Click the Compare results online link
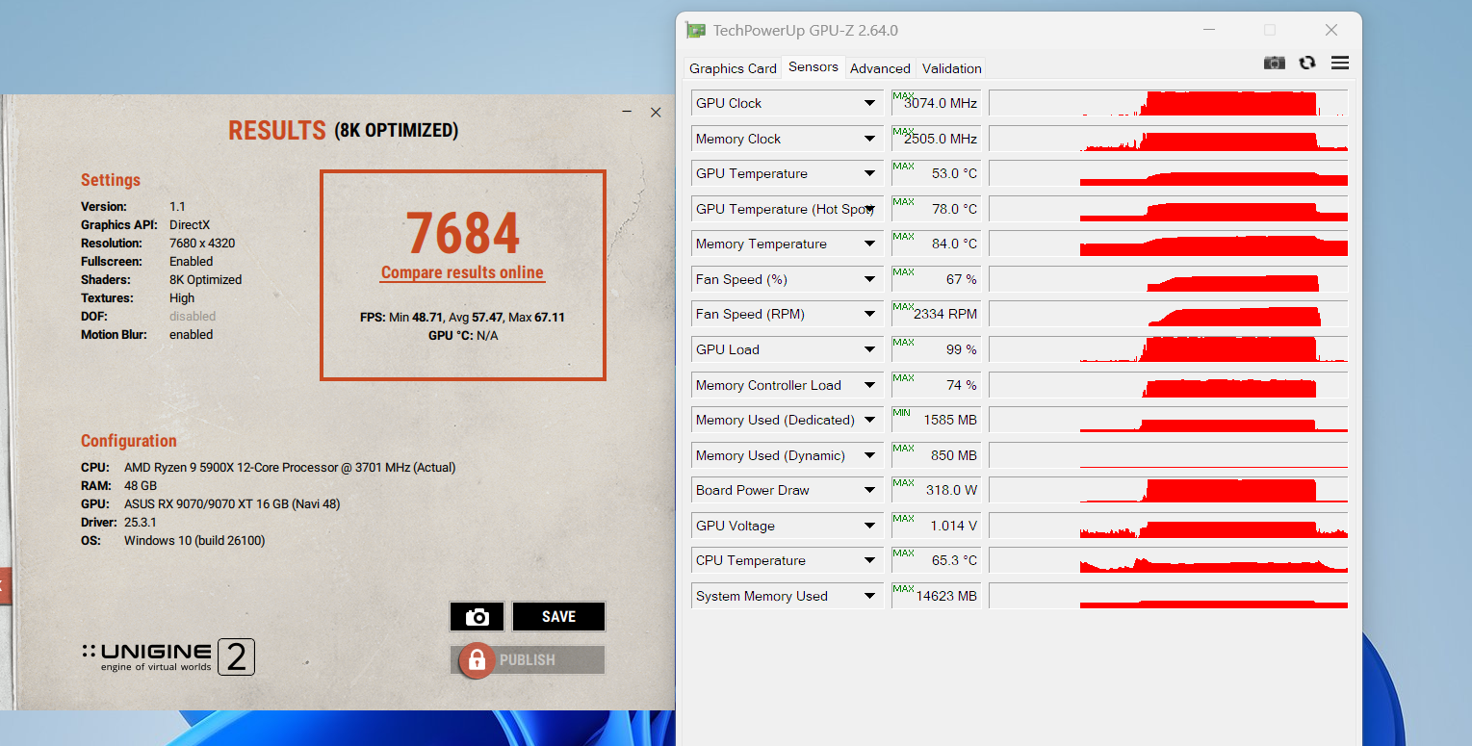This screenshot has width=1472, height=746. point(462,272)
